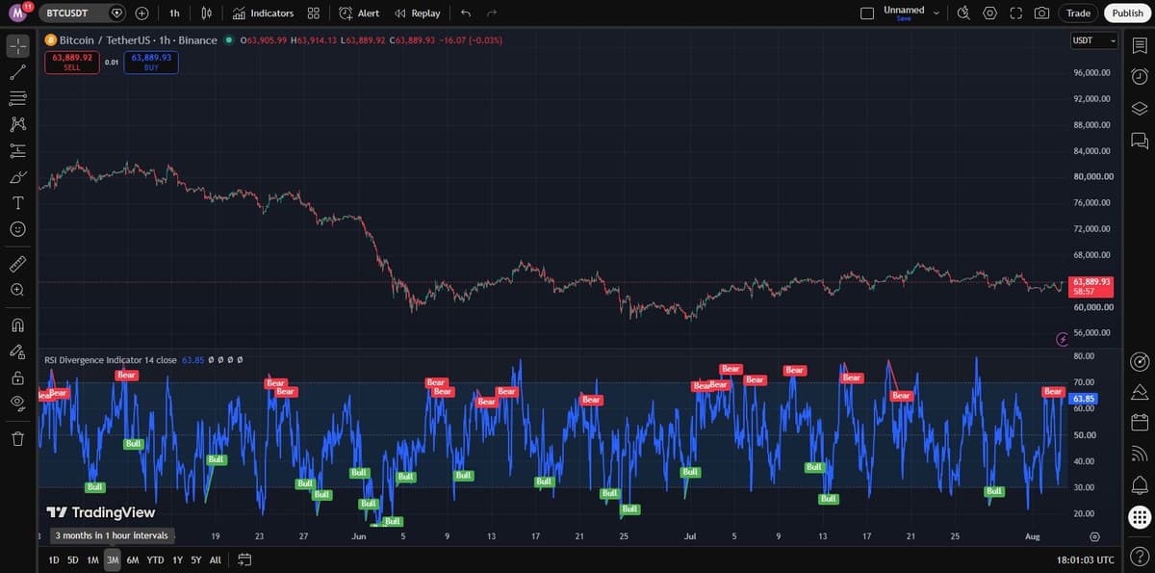1155x573 pixels.
Task: Click the compare or add symbol plus icon
Action: 141,13
